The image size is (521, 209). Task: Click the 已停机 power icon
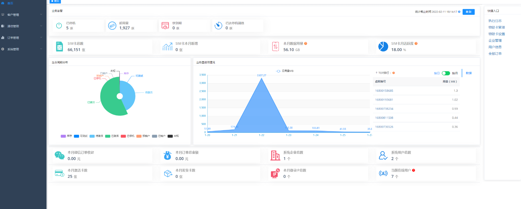pyautogui.click(x=59, y=26)
